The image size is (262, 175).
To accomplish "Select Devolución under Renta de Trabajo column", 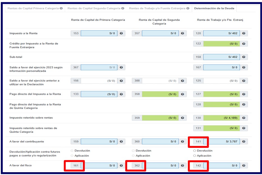I will click(x=195, y=151).
